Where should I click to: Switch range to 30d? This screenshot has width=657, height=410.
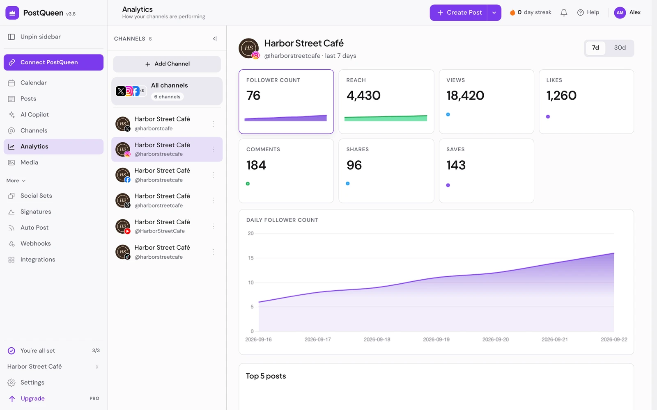(620, 48)
